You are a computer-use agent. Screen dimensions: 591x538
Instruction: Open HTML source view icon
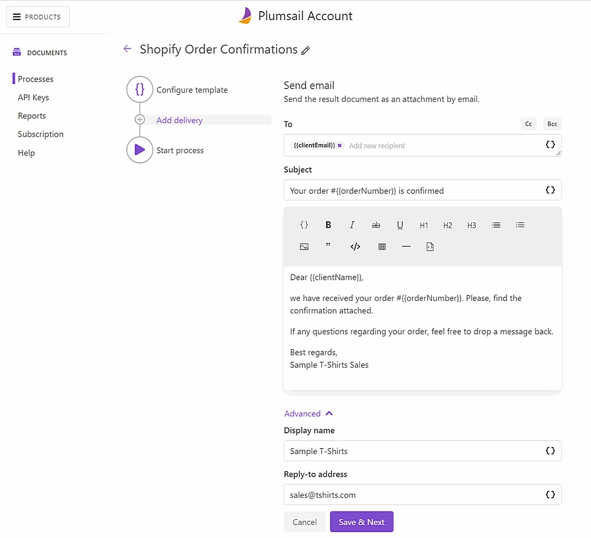430,247
